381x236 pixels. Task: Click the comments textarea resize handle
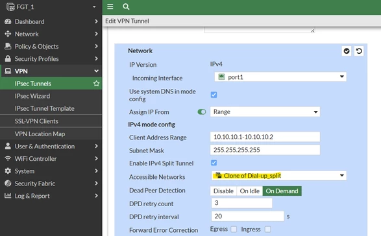pyautogui.click(x=312, y=30)
